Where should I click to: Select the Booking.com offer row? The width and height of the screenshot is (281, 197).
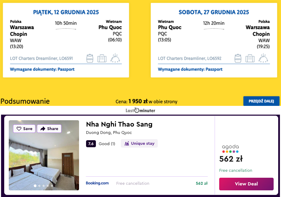pos(146,183)
